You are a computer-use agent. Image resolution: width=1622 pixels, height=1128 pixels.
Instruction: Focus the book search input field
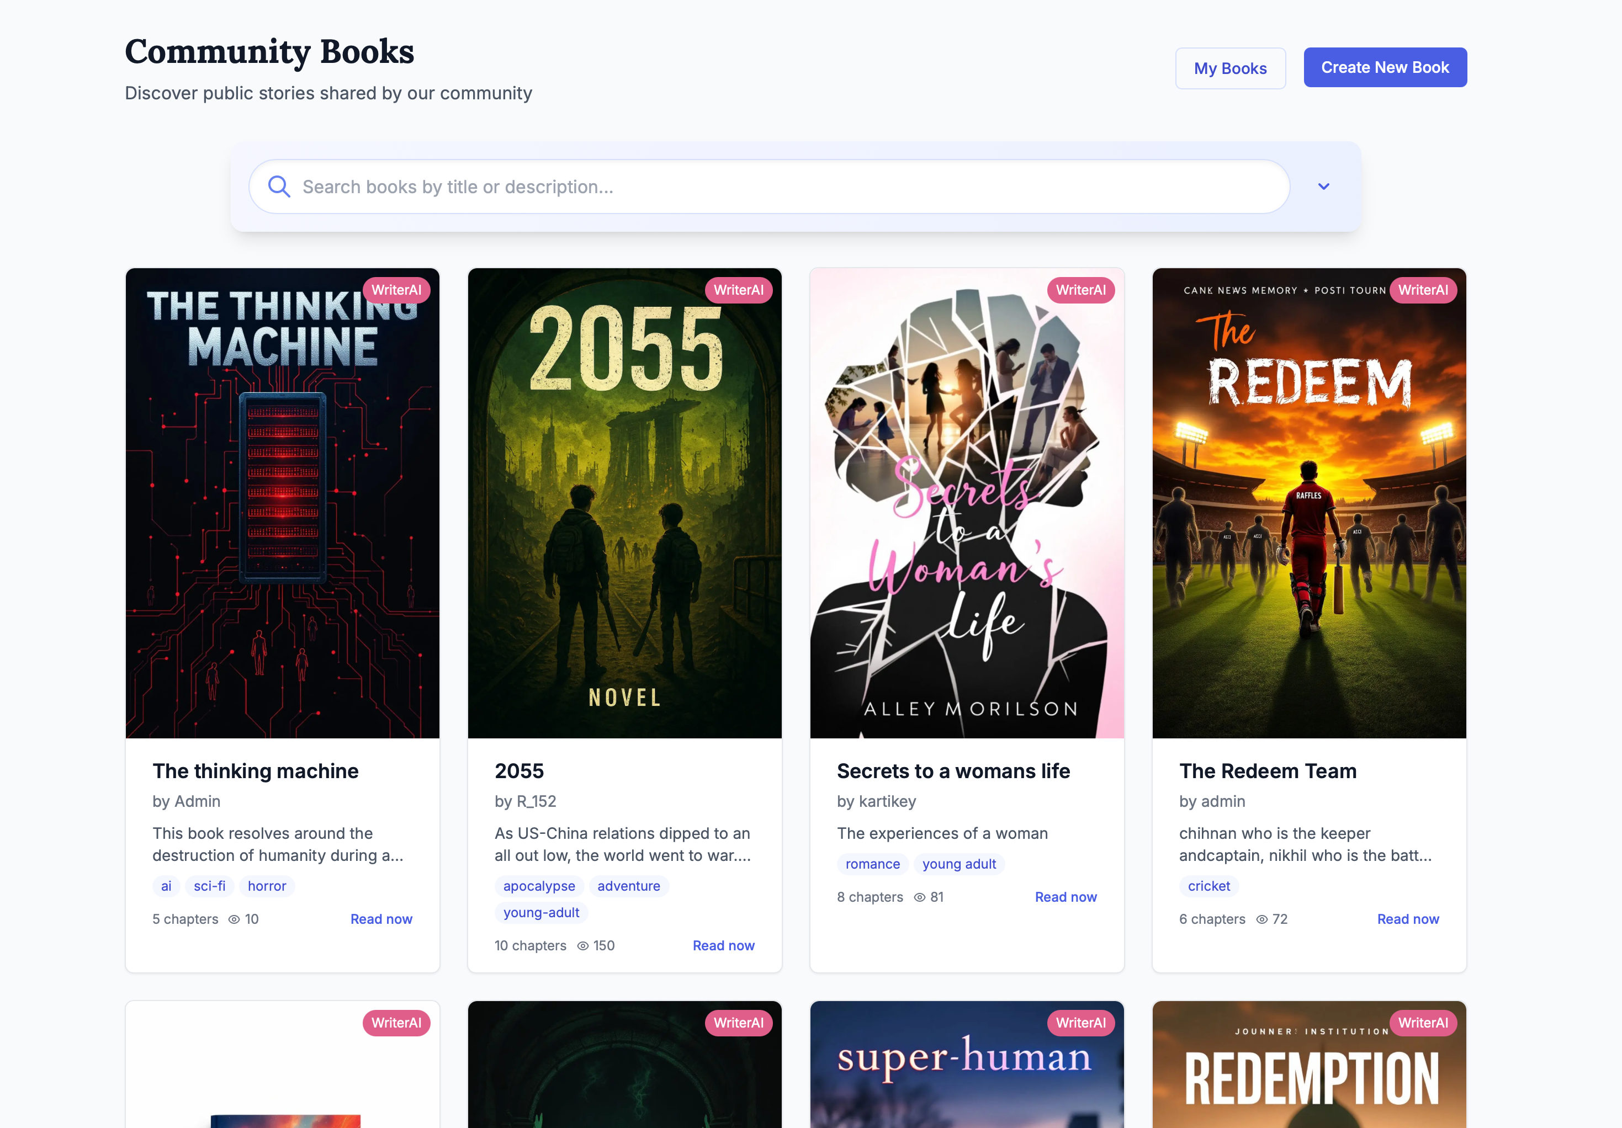click(770, 187)
